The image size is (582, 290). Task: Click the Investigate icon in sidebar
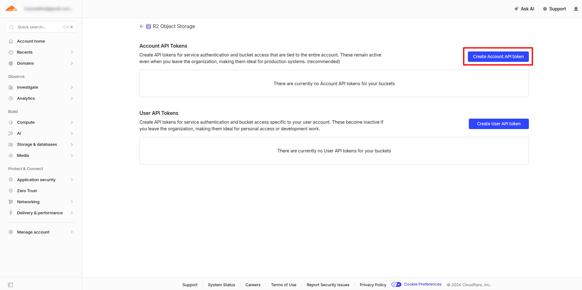(11, 87)
